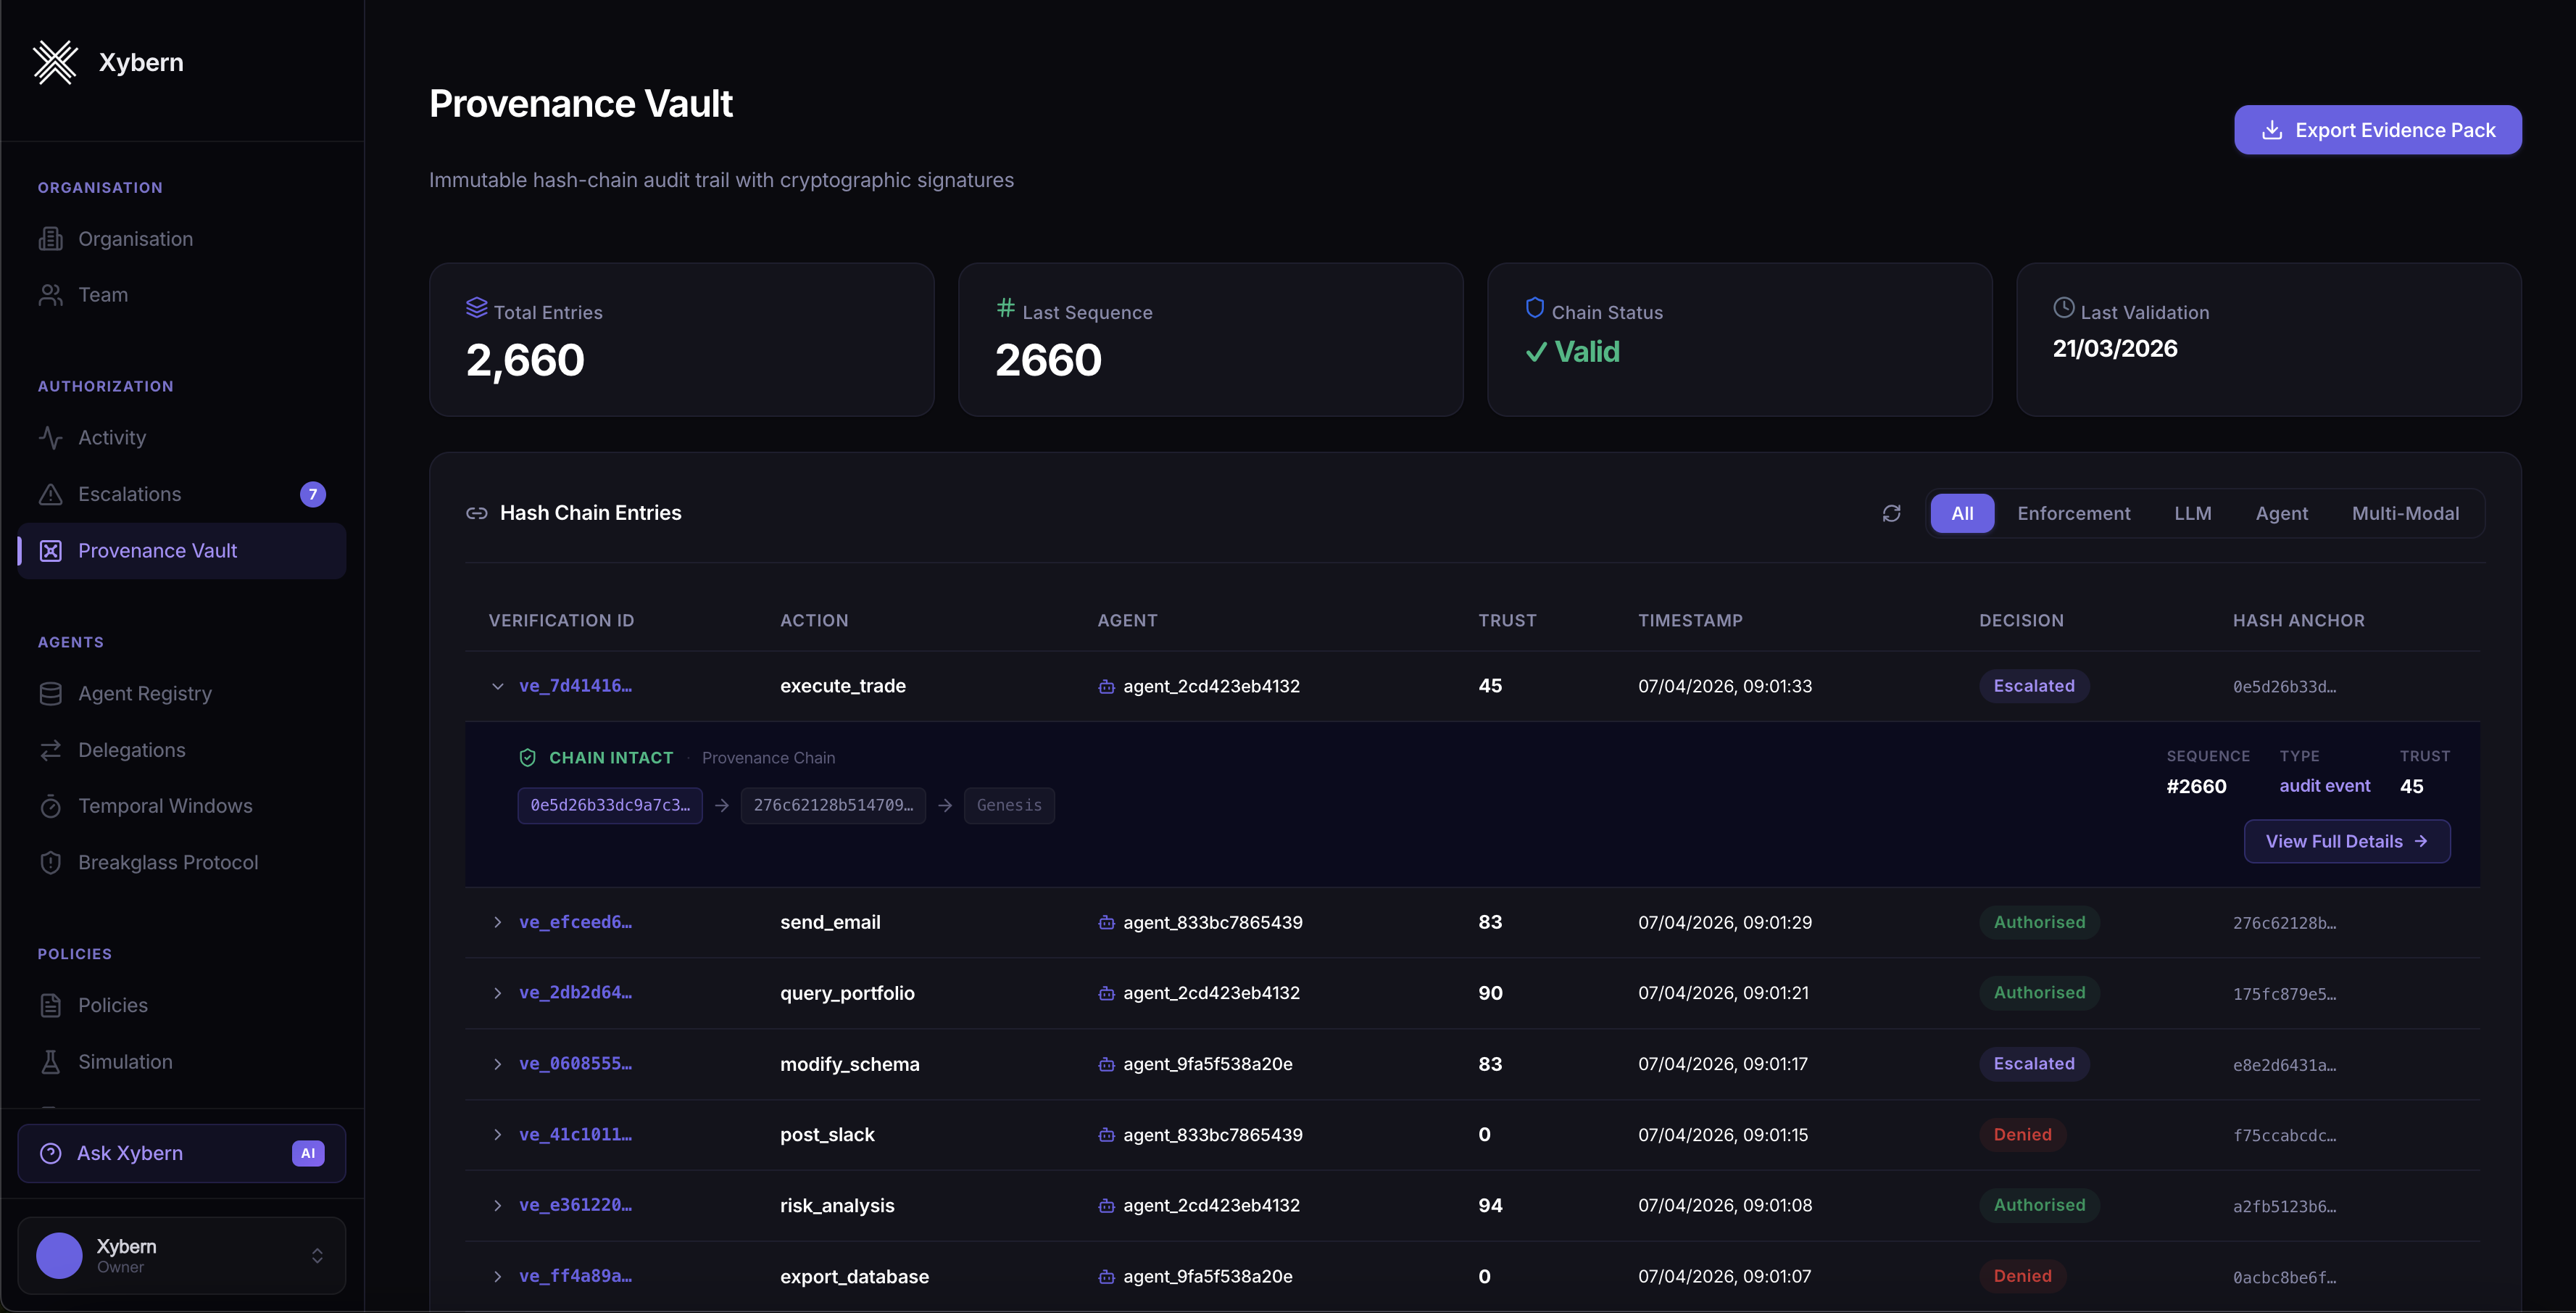The image size is (2576, 1313).
Task: Open the Organisation page via its sidebar icon
Action: tap(51, 238)
